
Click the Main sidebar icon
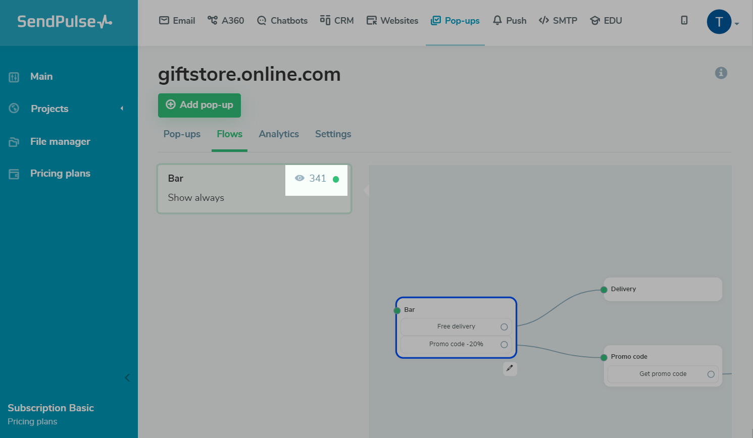click(14, 77)
